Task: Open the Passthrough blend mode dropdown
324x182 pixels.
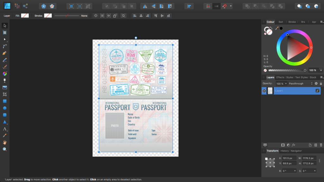Action: 301,83
